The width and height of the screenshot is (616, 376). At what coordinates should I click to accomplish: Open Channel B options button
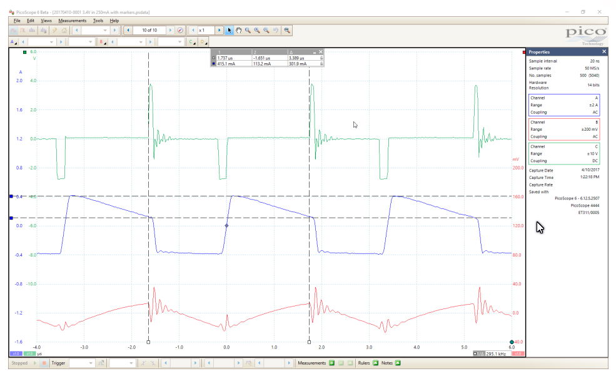103,42
